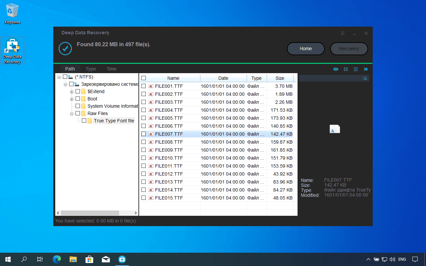Go back with the Home button
This screenshot has width=426, height=266.
coord(306,49)
